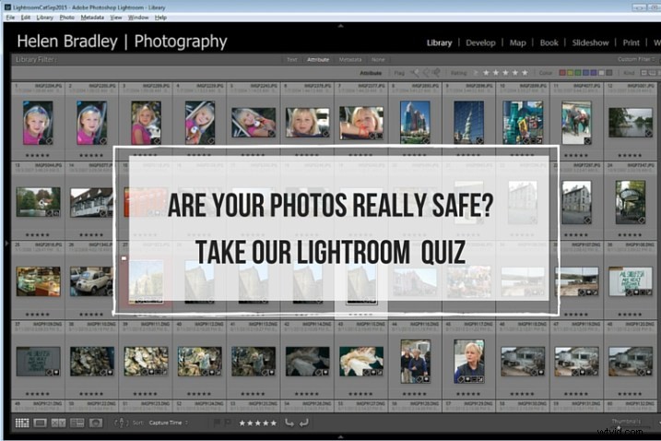Select the Attribute library filter
The width and height of the screenshot is (661, 441).
point(318,59)
